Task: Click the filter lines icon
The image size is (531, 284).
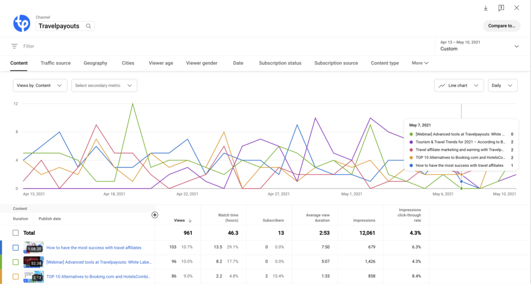Action: 15,46
